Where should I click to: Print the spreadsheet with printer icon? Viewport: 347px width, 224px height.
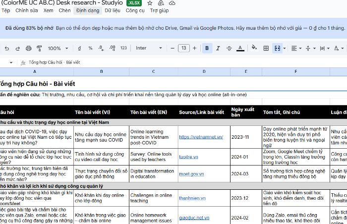pyautogui.click(x=29, y=48)
